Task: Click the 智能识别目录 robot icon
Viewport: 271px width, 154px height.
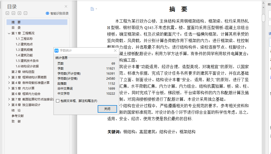Action: point(47,14)
